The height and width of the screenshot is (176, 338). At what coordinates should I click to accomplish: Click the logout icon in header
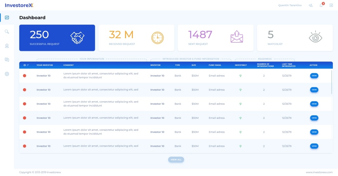(x=331, y=5)
